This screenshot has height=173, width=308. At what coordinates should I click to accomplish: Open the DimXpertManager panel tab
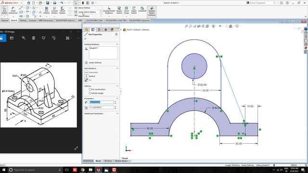point(106,30)
